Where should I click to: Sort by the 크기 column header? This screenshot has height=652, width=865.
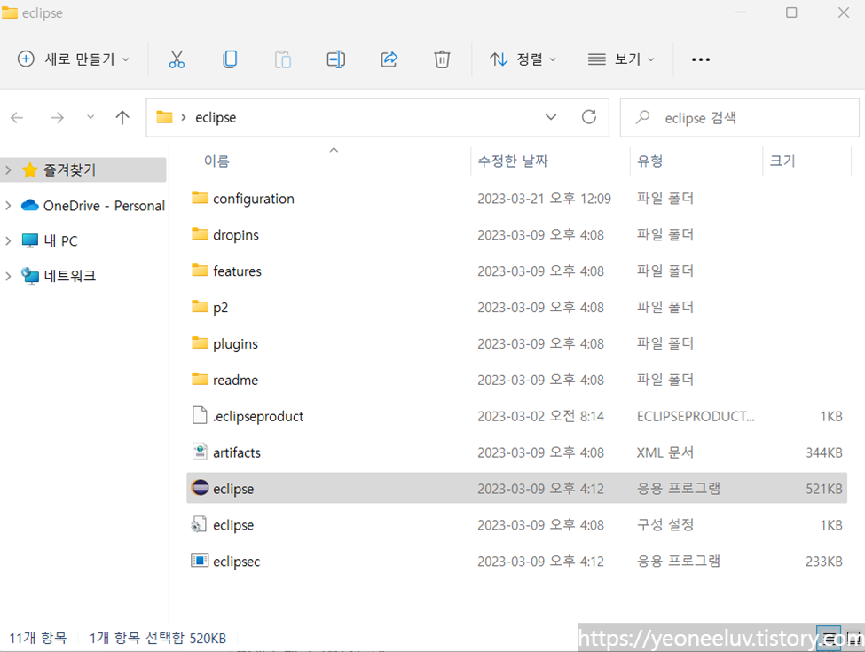click(782, 161)
